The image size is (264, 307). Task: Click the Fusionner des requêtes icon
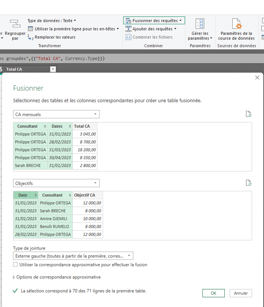pos(128,20)
